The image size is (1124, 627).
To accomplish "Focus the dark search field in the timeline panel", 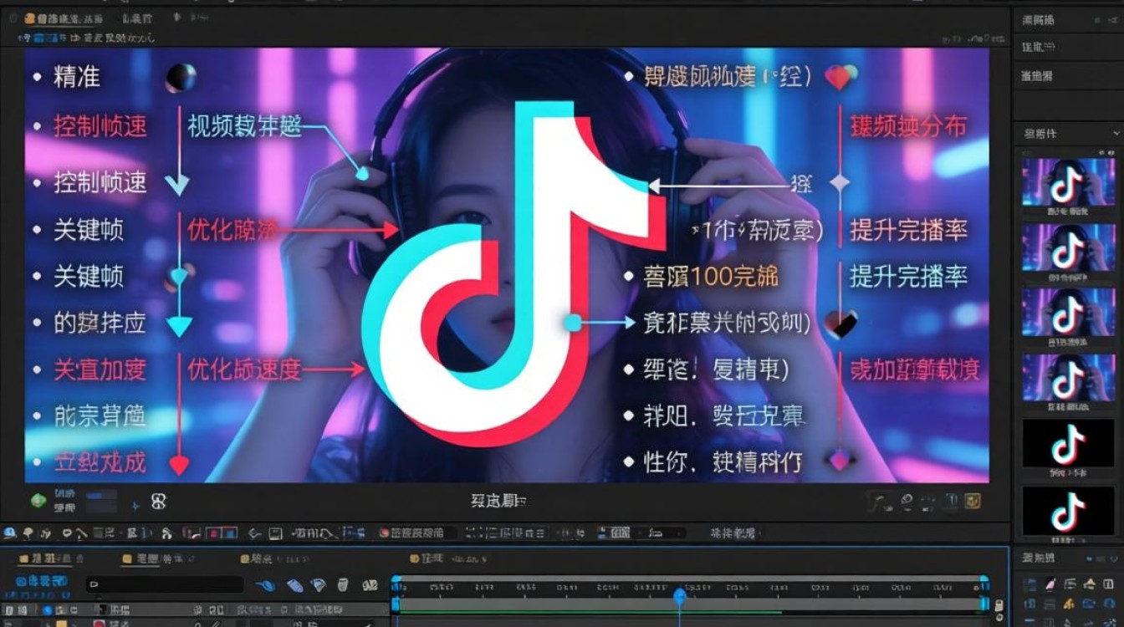I will coord(165,584).
